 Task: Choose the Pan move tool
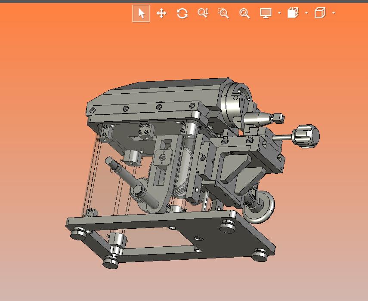[161, 13]
